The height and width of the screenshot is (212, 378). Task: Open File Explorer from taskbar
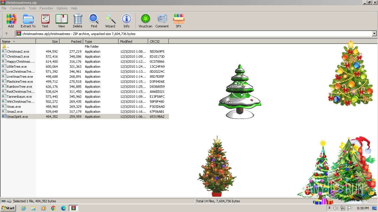pyautogui.click(x=33, y=208)
